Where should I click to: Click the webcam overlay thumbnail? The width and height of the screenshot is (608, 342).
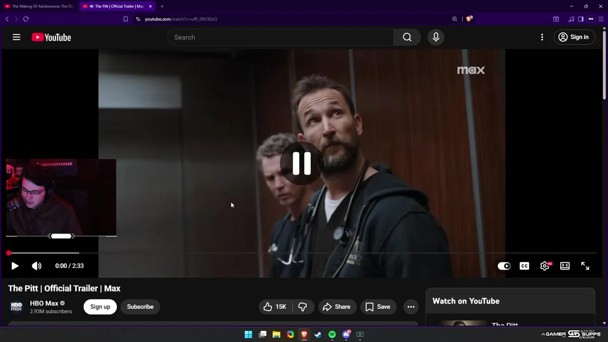tap(61, 198)
